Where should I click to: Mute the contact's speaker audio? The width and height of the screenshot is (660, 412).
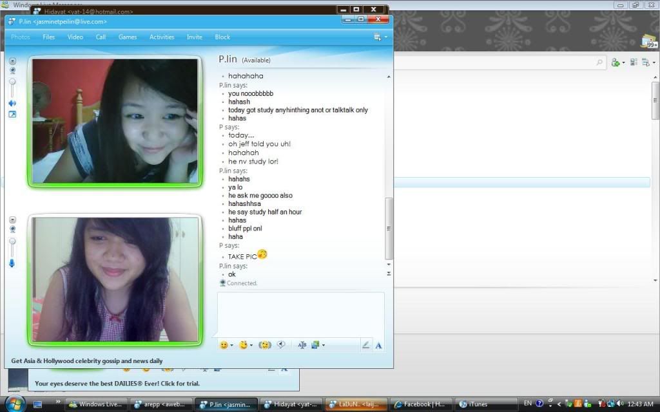coord(12,104)
